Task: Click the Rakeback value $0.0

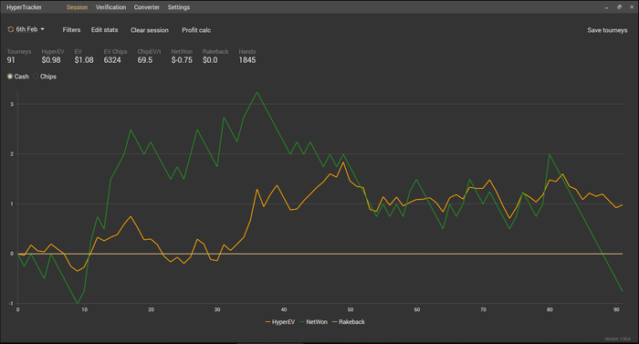Action: (x=210, y=60)
